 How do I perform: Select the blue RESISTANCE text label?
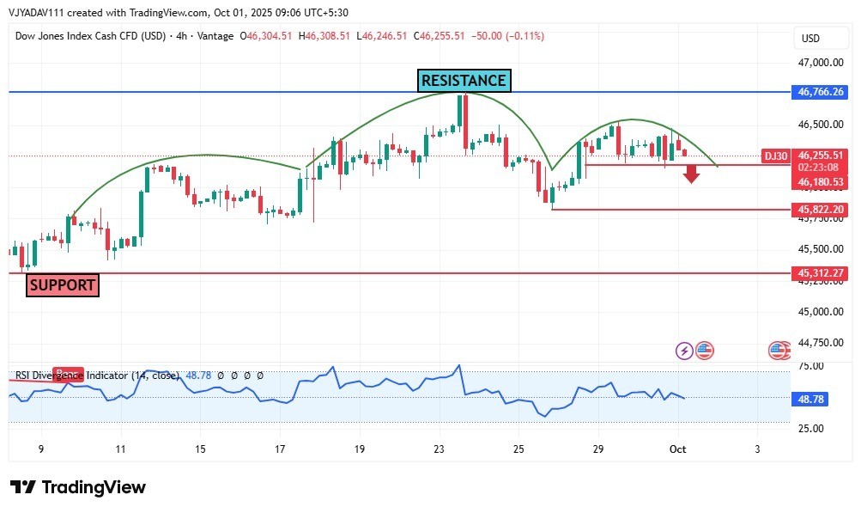coord(464,81)
